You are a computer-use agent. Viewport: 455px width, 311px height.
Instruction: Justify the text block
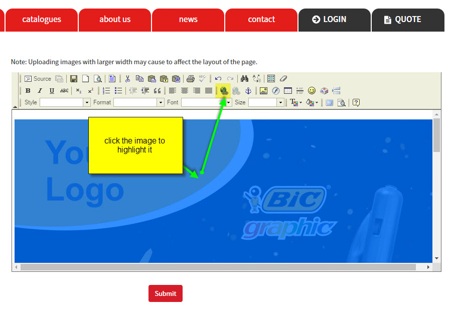[x=209, y=91]
